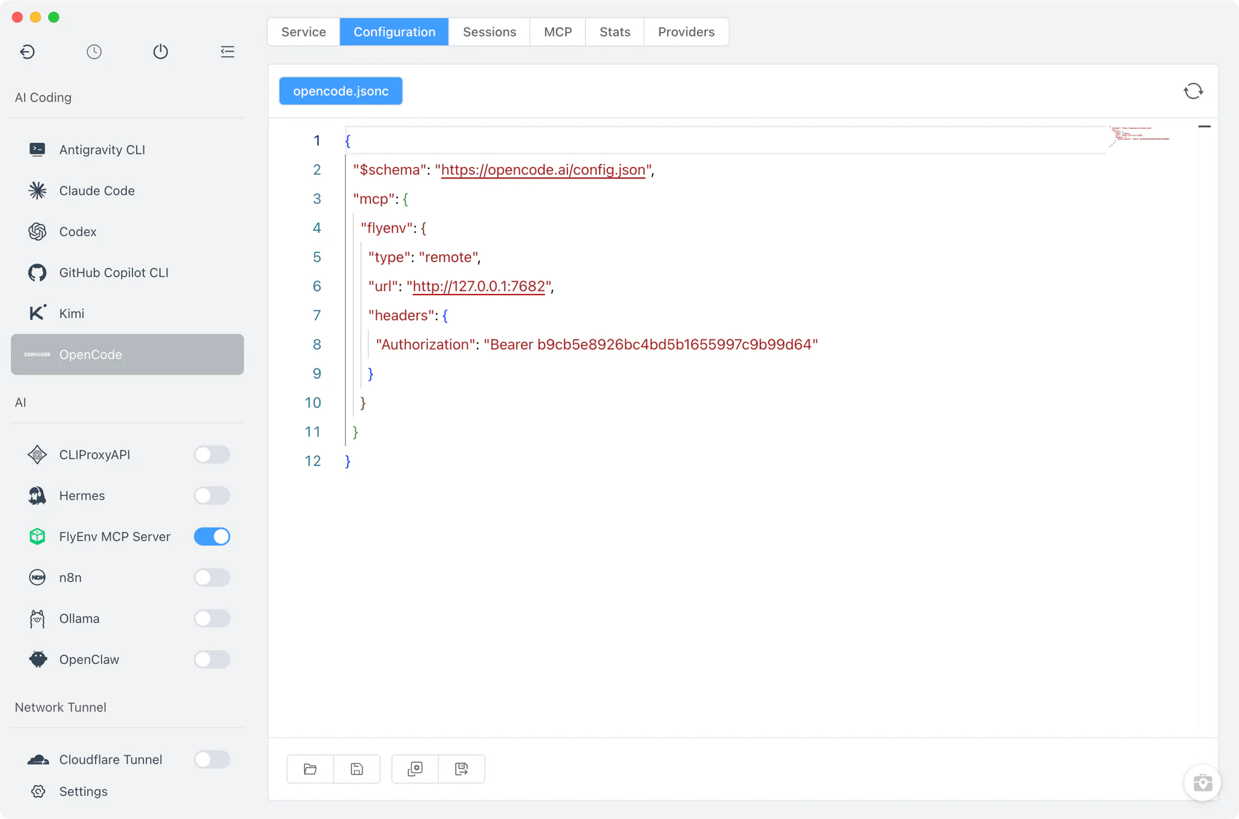
Task: Click the "type": "remote" line
Action: [x=424, y=257]
